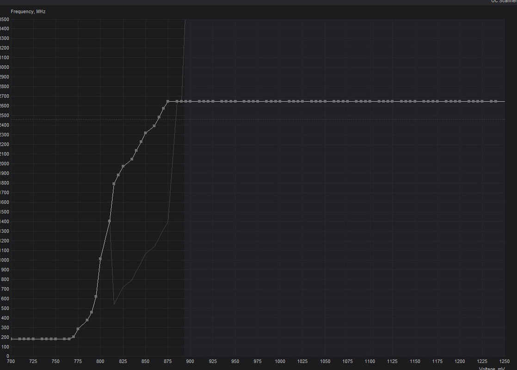Select the flat-line curve point at 925 mV
The width and height of the screenshot is (517, 370).
(213, 101)
